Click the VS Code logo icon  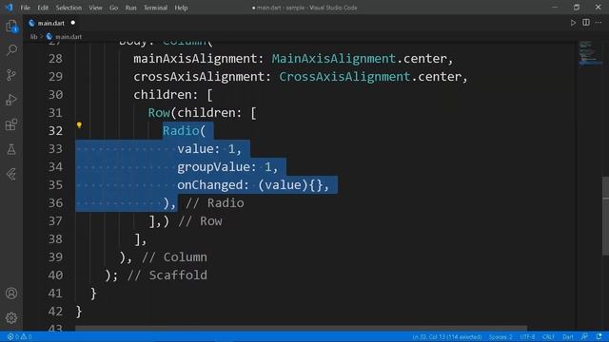tap(9, 8)
